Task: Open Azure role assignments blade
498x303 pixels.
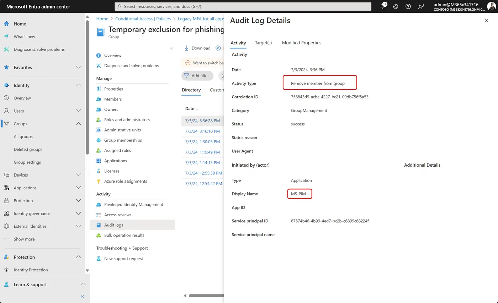Action: click(125, 181)
